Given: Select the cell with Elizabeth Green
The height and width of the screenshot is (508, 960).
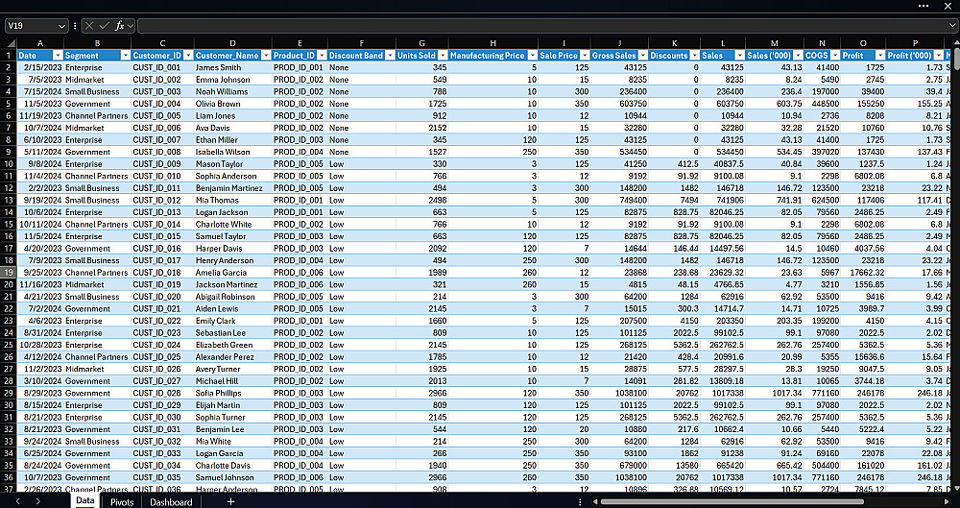Looking at the screenshot, I should (232, 345).
